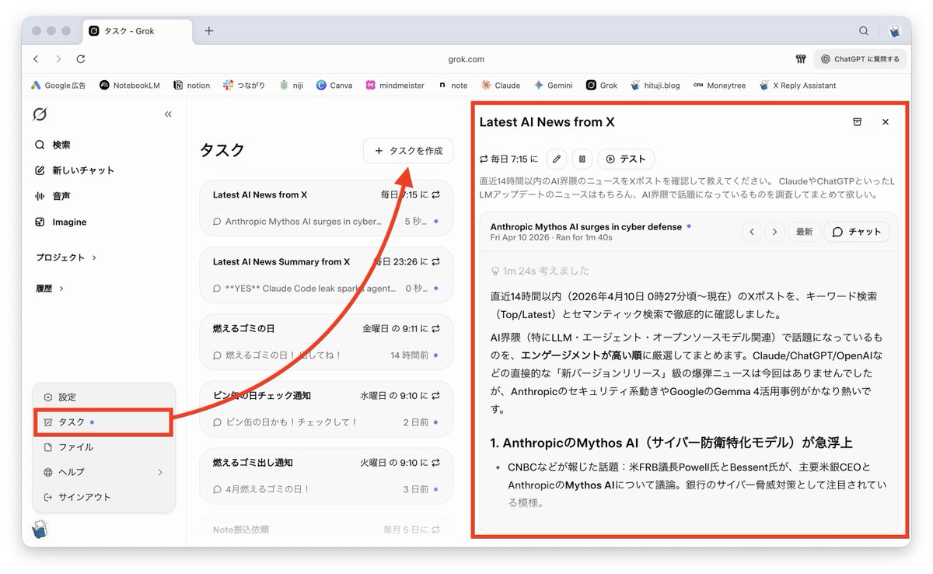Open NotebookLM bookmark
Screen dimensions: 933x574
(x=130, y=86)
